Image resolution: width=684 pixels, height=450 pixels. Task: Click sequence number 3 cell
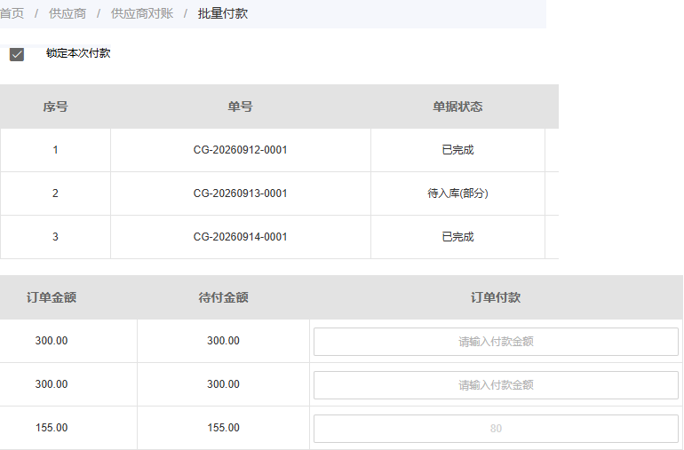(x=55, y=237)
